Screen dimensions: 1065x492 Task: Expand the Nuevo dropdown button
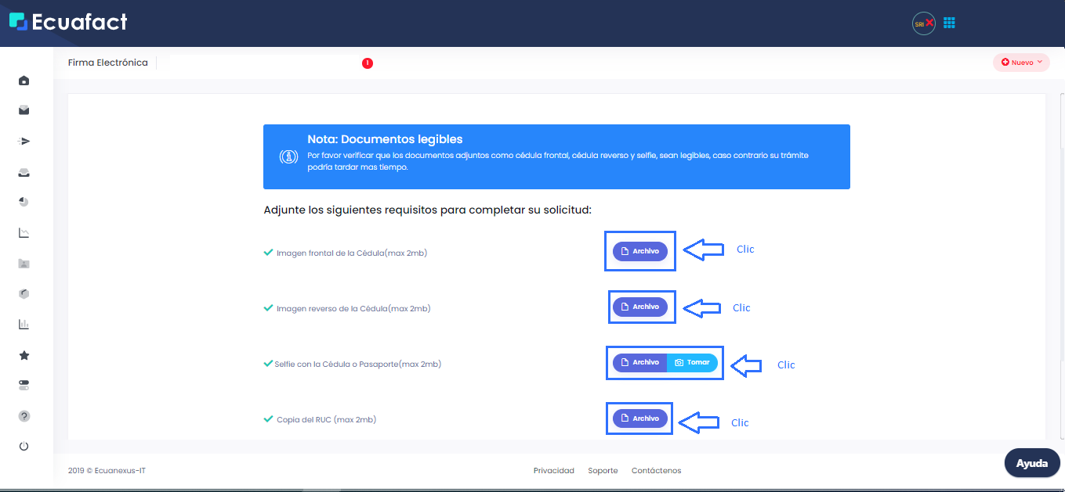pos(1021,63)
